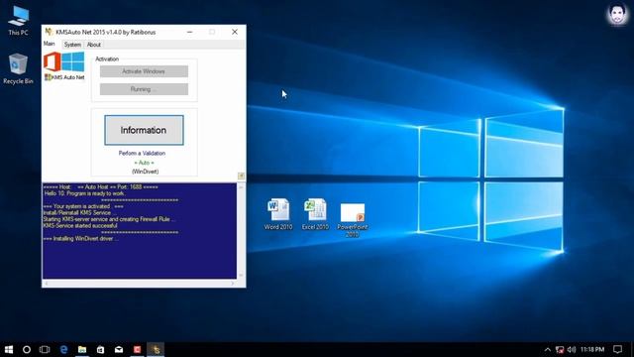Open the Excel 2010 desktop shortcut
The image size is (634, 357).
click(315, 214)
